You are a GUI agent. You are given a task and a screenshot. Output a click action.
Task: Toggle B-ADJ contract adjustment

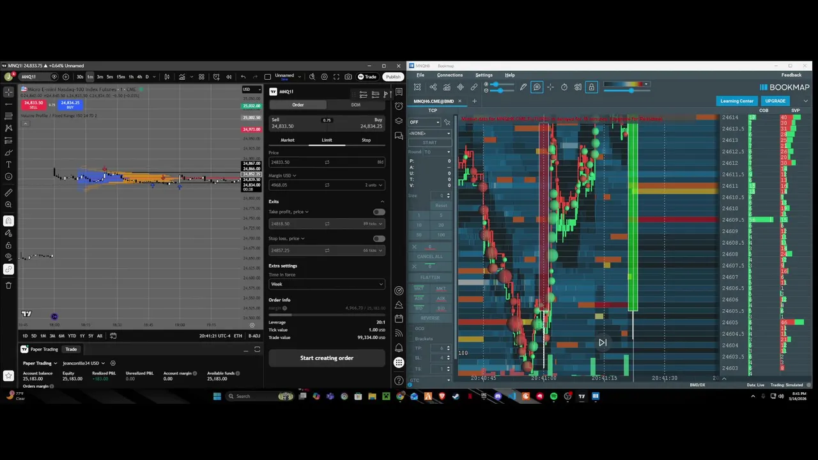point(254,336)
